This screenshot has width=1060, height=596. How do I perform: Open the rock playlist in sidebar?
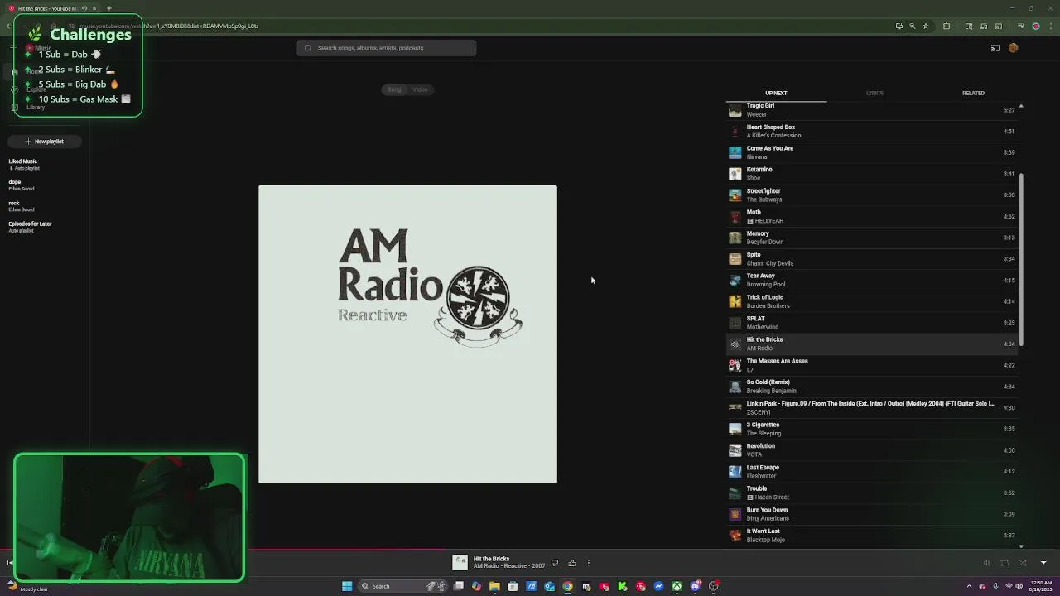click(x=22, y=205)
